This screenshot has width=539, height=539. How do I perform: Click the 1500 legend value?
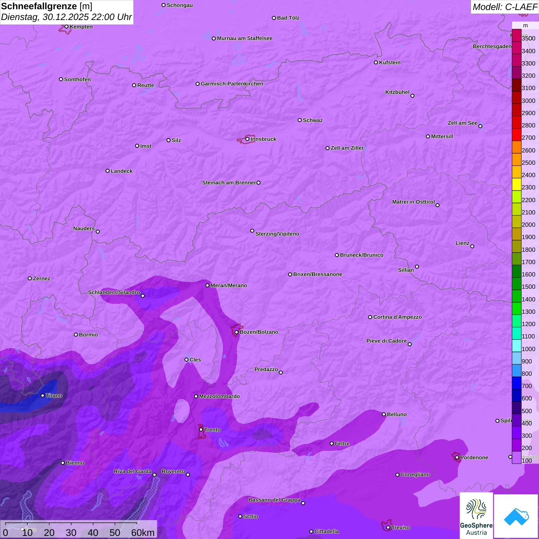(x=528, y=287)
